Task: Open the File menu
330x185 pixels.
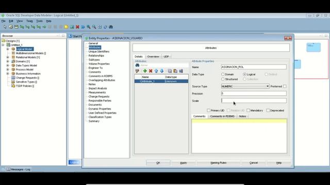Action: coord(4,21)
